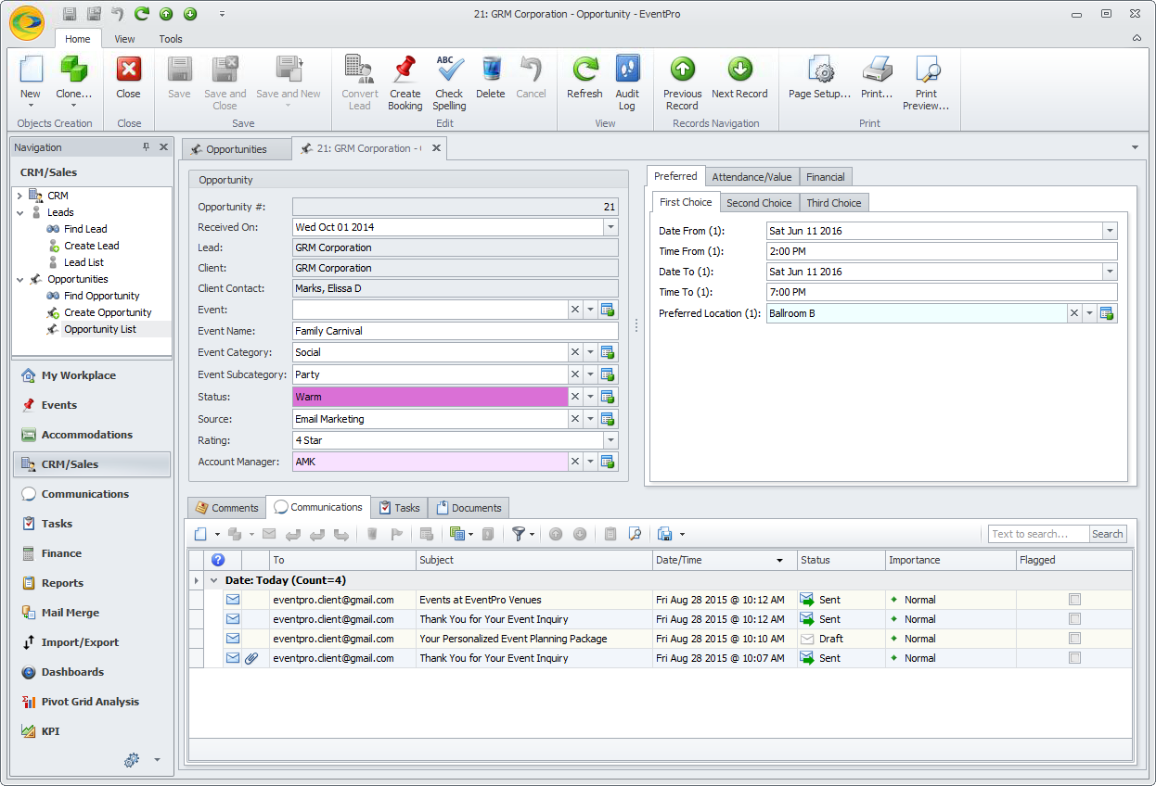Viewport: 1156px width, 786px height.
Task: Click the New document icon in the ribbon
Action: click(31, 70)
